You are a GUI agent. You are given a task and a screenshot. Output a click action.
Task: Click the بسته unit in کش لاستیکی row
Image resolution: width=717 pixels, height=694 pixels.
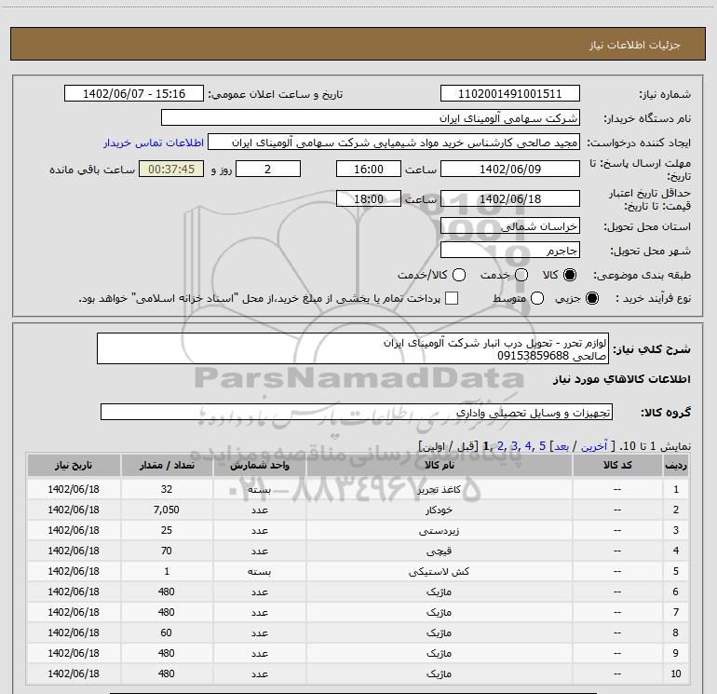pyautogui.click(x=259, y=571)
